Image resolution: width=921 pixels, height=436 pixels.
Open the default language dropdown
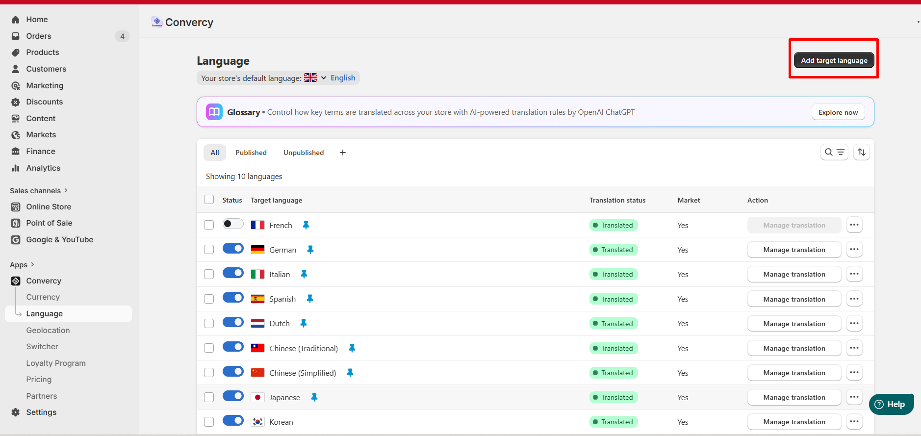coord(324,78)
